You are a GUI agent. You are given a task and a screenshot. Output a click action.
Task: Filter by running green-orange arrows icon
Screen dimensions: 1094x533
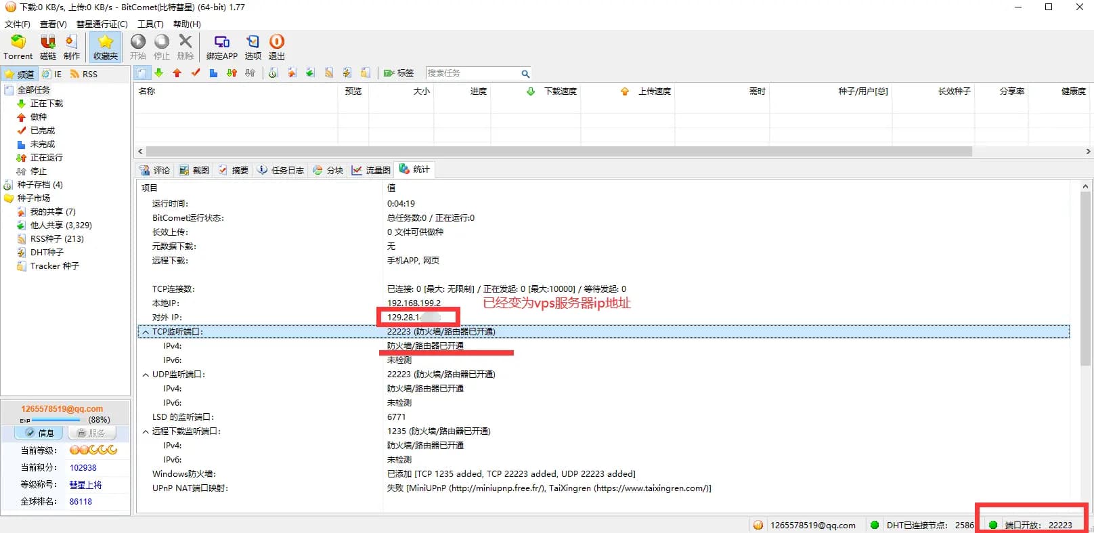(x=232, y=73)
